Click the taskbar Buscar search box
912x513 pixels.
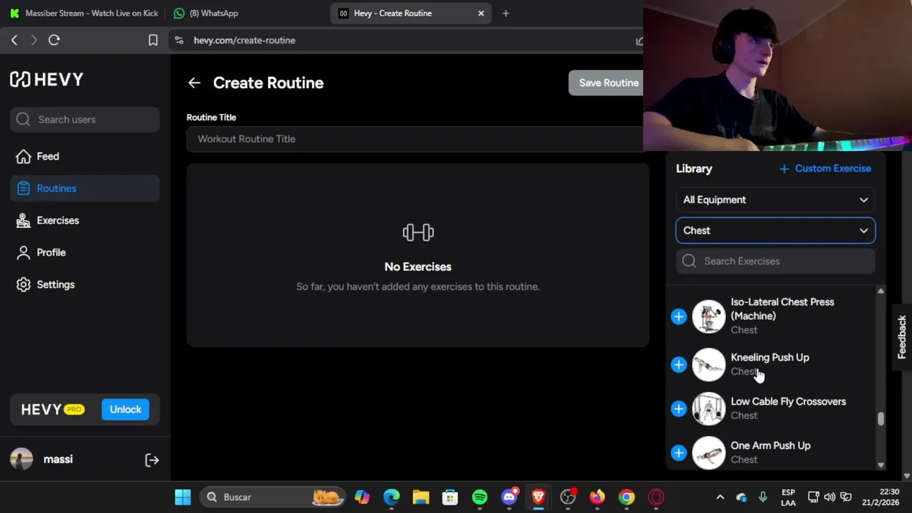pyautogui.click(x=273, y=497)
